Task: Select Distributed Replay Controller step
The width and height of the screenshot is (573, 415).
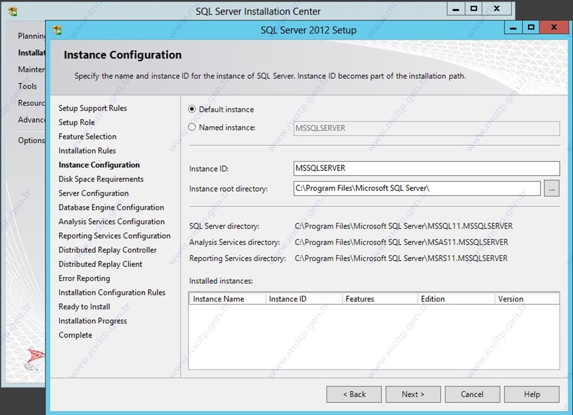Action: (x=108, y=250)
